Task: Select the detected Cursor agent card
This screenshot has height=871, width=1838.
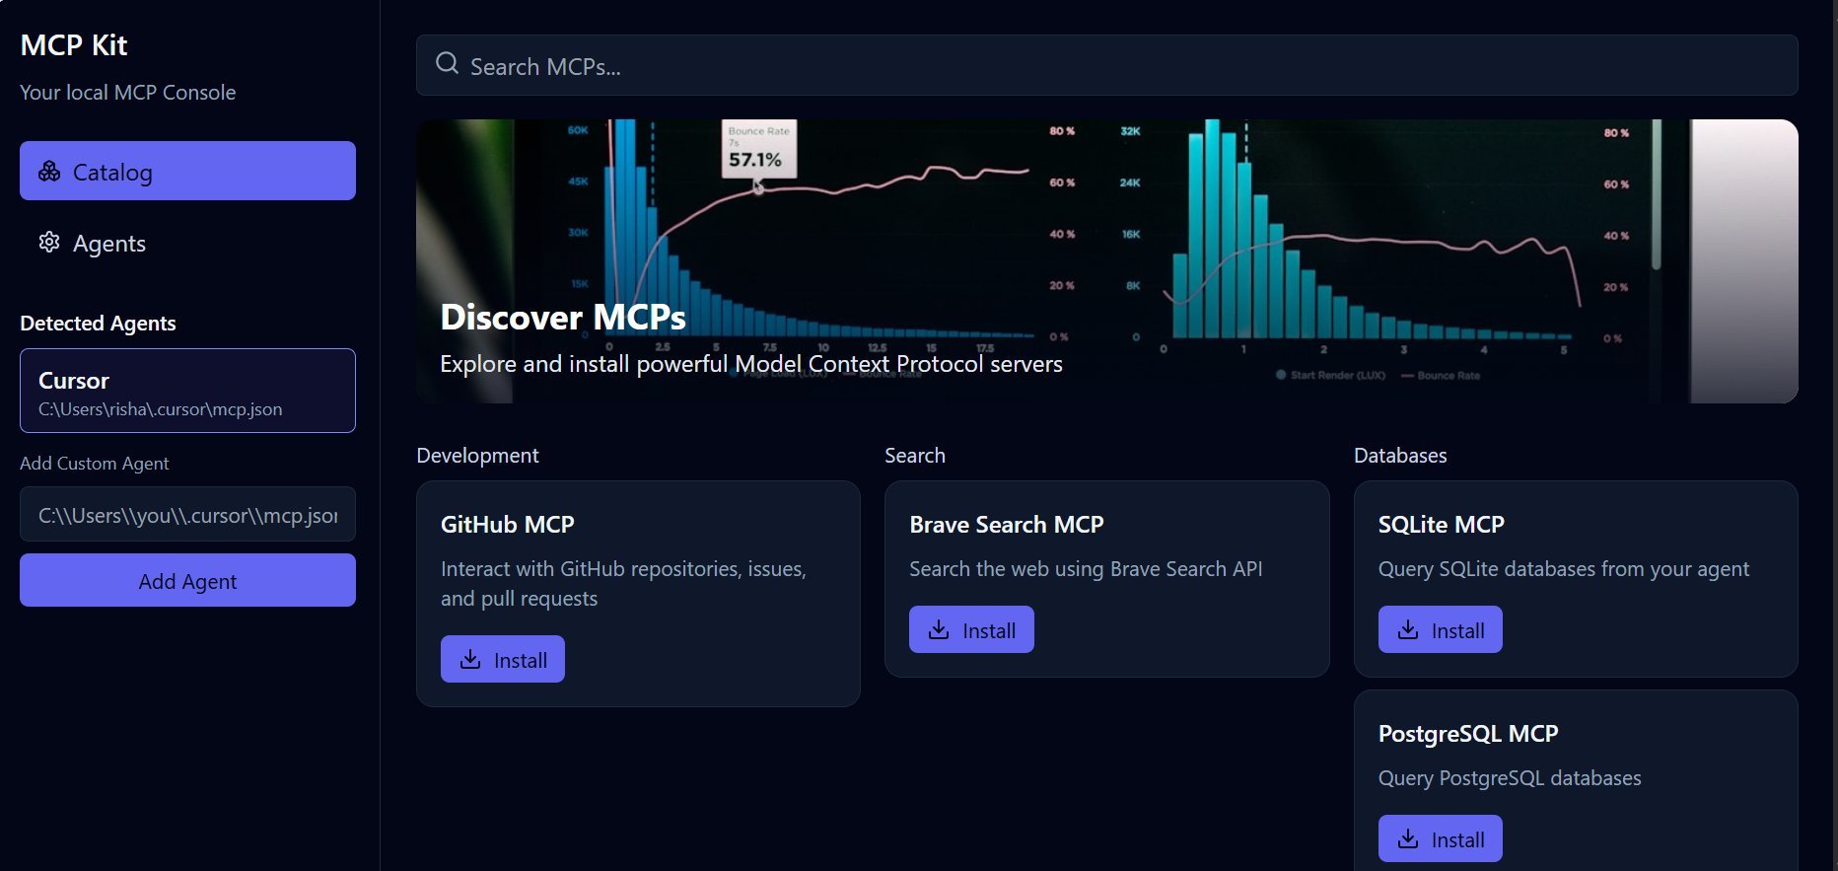Action: pos(187,391)
